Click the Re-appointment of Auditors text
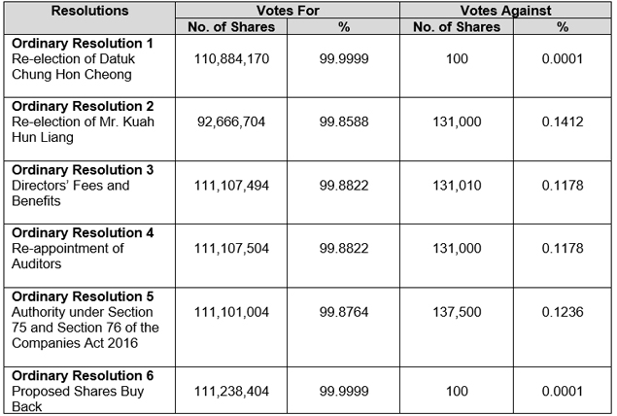617x416 pixels. (x=68, y=256)
